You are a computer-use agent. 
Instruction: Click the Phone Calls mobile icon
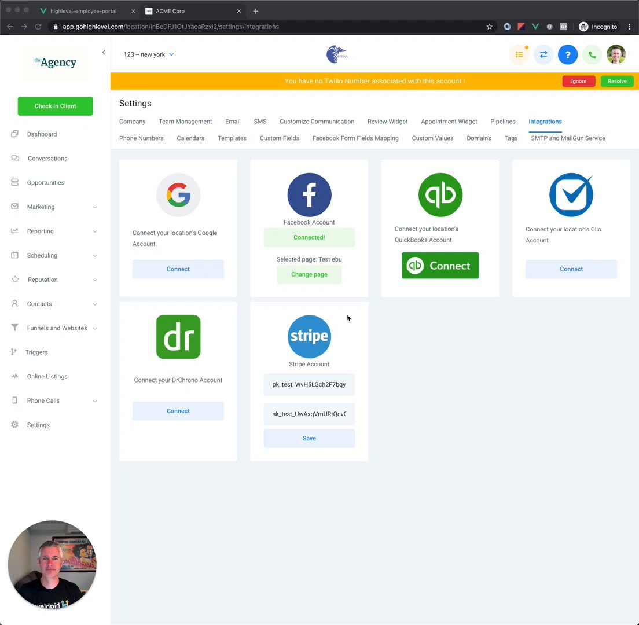(14, 400)
